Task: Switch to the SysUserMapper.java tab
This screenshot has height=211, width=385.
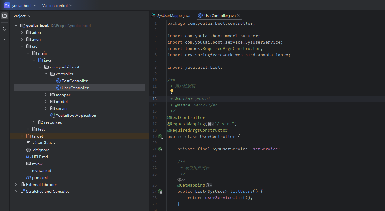Action: pyautogui.click(x=171, y=15)
